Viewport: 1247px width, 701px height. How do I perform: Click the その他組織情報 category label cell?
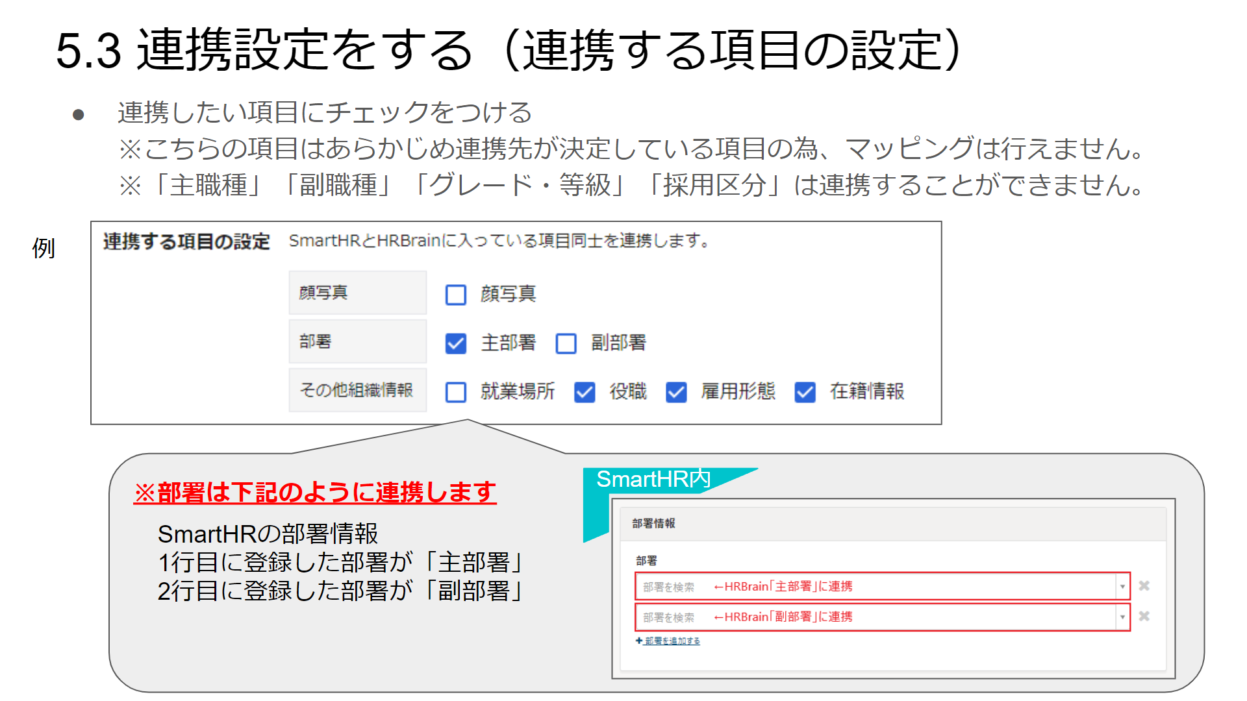click(x=358, y=390)
